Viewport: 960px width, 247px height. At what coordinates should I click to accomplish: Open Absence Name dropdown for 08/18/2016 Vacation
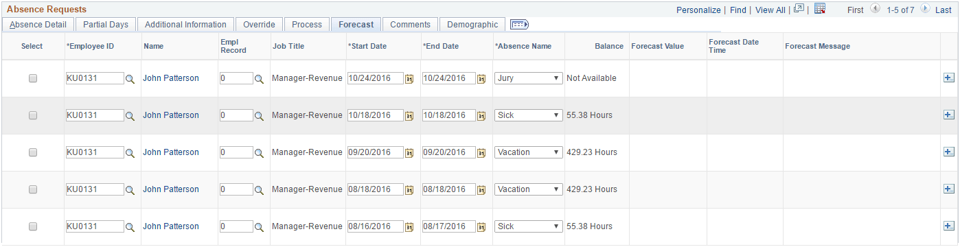coord(528,189)
